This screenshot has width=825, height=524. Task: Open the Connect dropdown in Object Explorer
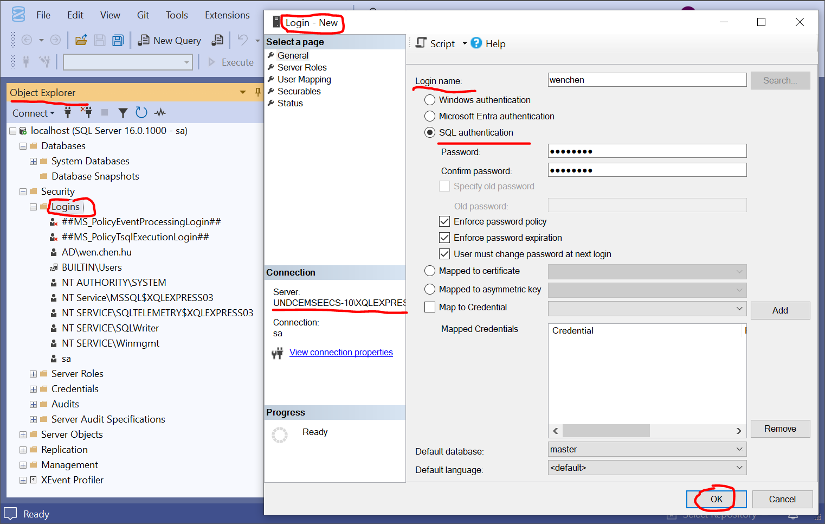(33, 113)
